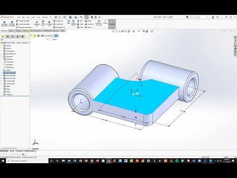Switch to the Evaluate ribbon tab

[x=26, y=31]
